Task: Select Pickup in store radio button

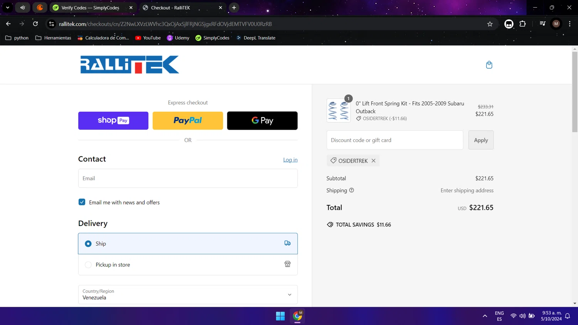Action: [88, 265]
